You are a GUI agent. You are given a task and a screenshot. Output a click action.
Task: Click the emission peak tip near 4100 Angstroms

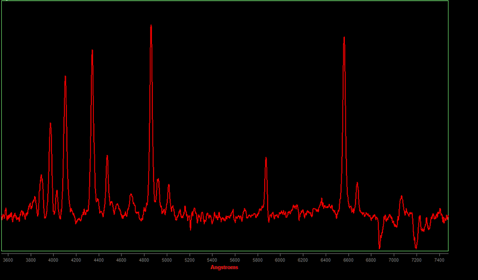[65, 77]
